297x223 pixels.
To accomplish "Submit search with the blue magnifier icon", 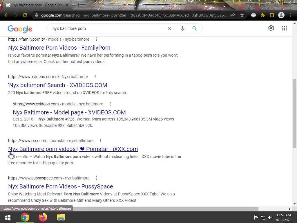I will pyautogui.click(x=195, y=28).
